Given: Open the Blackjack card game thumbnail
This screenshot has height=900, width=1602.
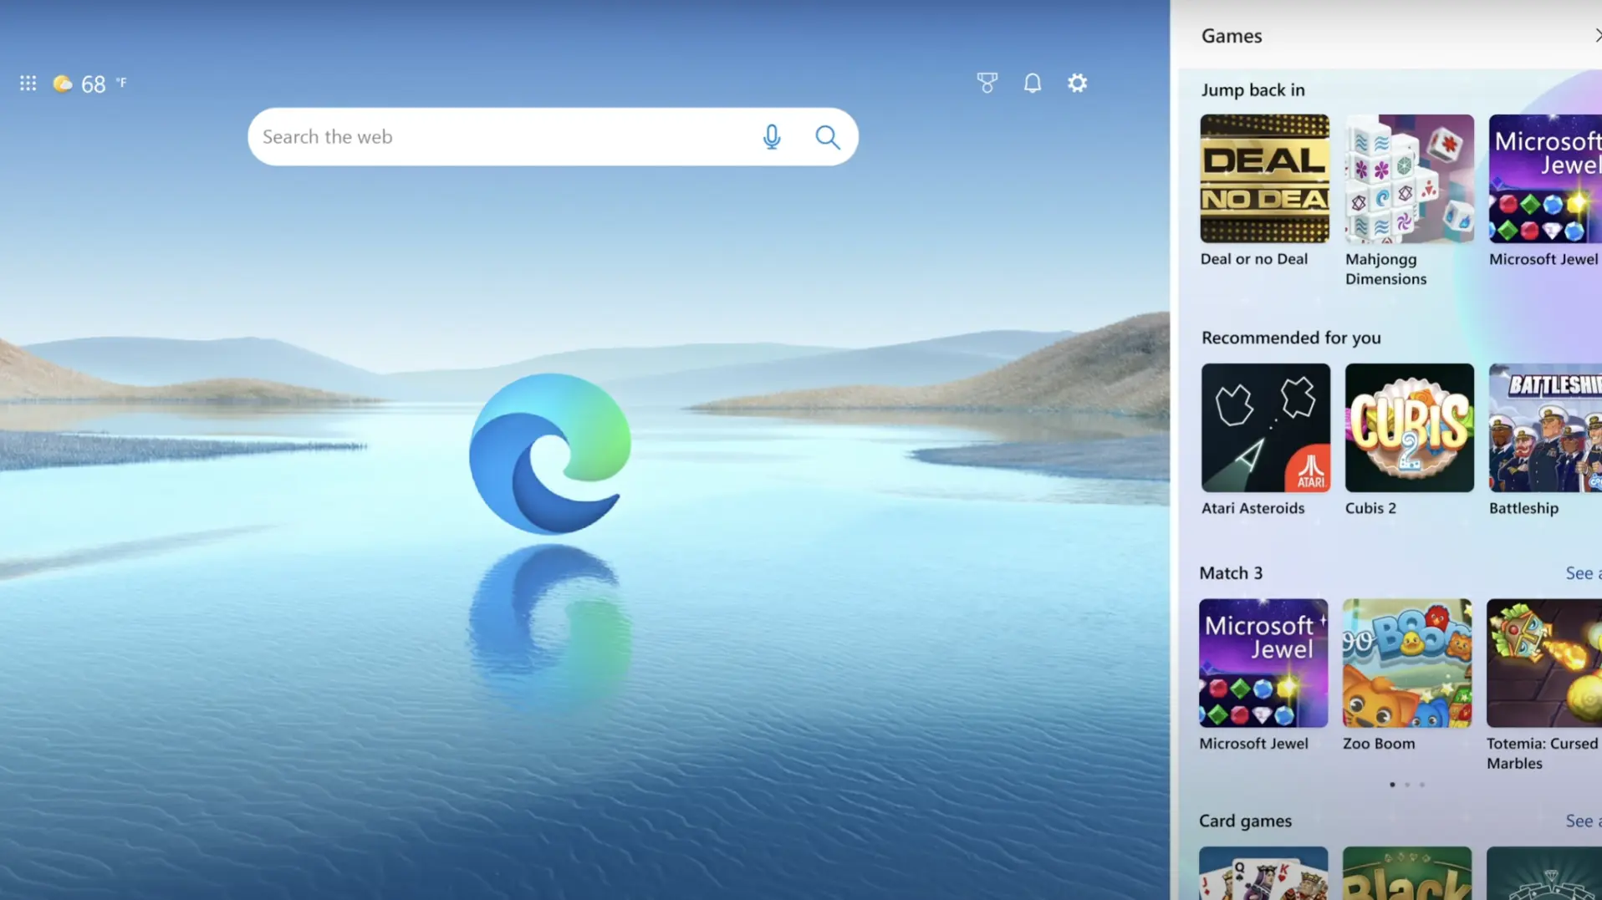Looking at the screenshot, I should point(1407,873).
